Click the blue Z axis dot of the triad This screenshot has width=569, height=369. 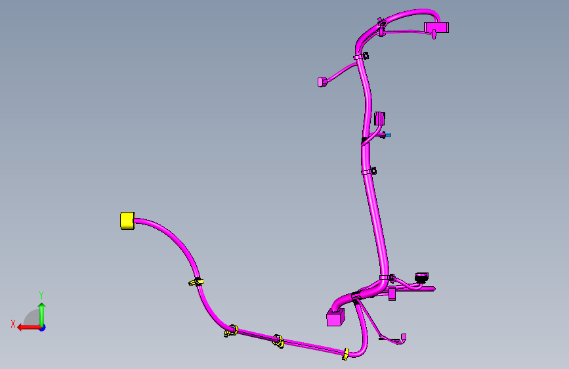tap(43, 328)
